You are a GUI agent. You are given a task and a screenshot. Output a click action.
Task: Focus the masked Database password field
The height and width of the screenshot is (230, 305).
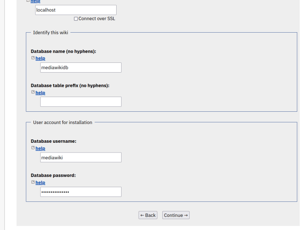(81, 192)
